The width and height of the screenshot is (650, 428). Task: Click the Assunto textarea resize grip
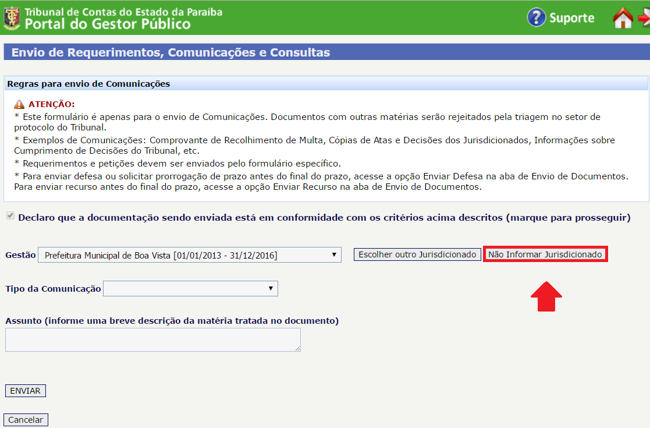[x=297, y=348]
